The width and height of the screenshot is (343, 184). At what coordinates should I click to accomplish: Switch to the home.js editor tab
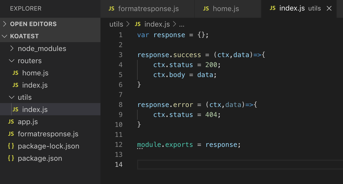coord(226,9)
